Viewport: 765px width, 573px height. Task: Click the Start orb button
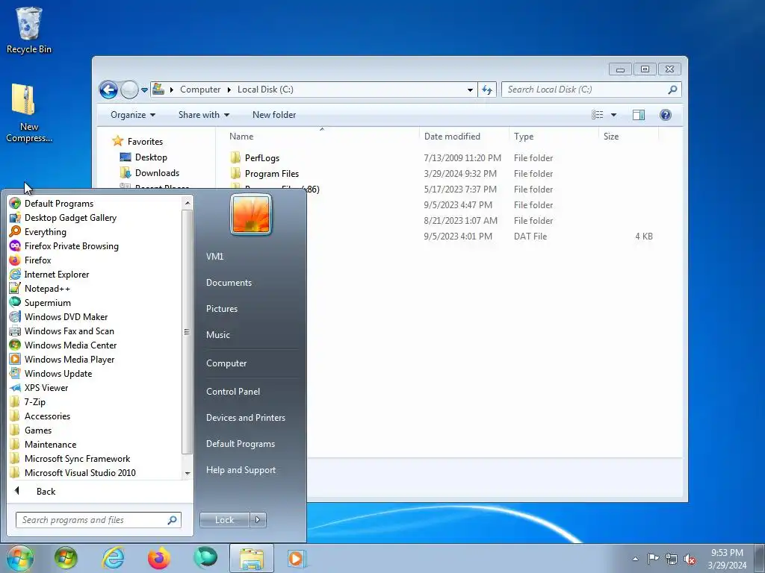click(20, 558)
